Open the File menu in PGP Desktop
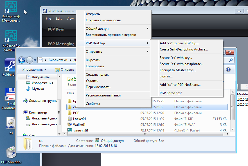248x166 pixels. [48, 19]
